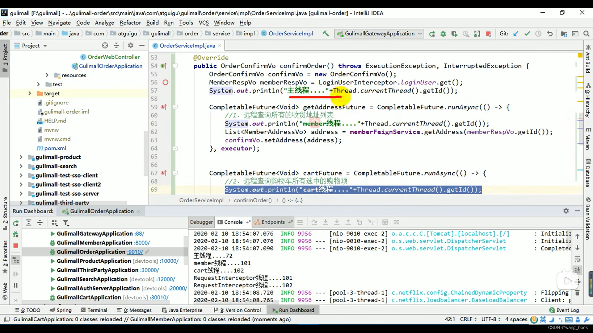
Task: Open the Terminal tool window button
Action: (94, 310)
